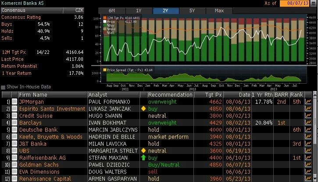Edit the As of date field
The height and width of the screenshot is (182, 318).
tap(295, 3)
